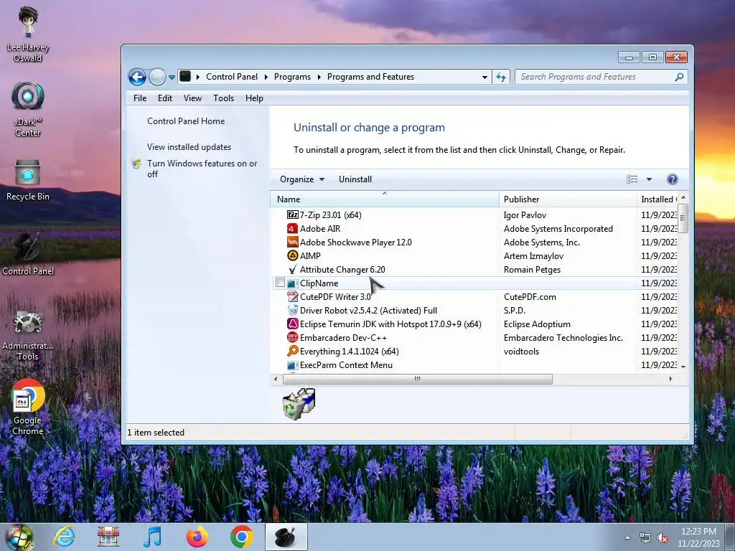Open the Organize dropdown
Image resolution: width=735 pixels, height=551 pixels.
point(302,179)
